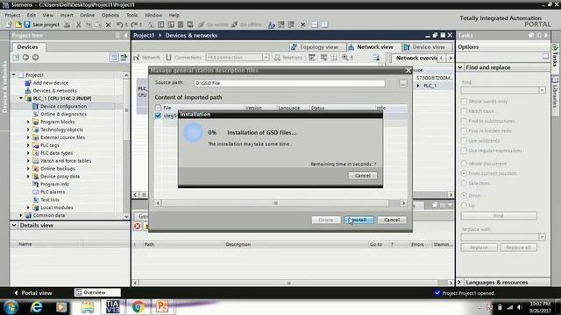Click browse button beside Source path
The image size is (561, 315).
pyautogui.click(x=403, y=84)
